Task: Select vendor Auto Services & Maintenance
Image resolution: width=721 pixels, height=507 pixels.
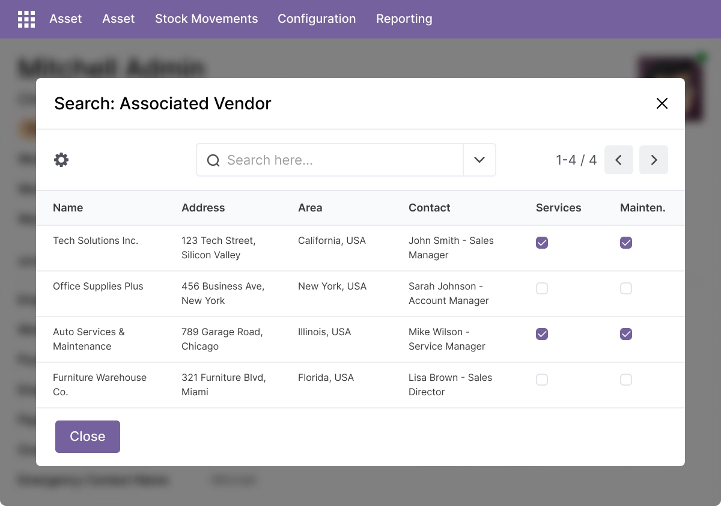Action: 89,339
